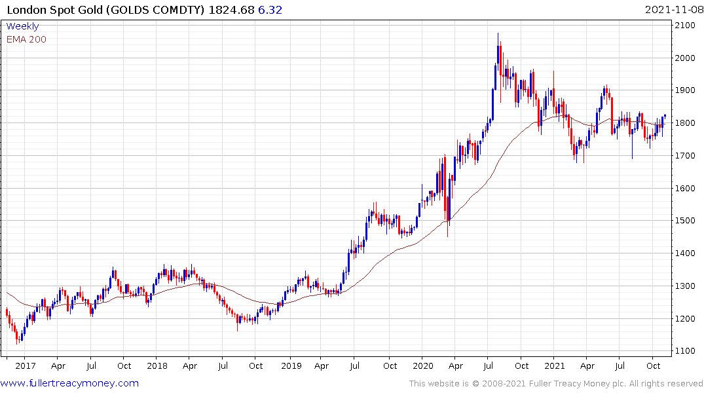Click the EMA 200 legend label

(26, 39)
